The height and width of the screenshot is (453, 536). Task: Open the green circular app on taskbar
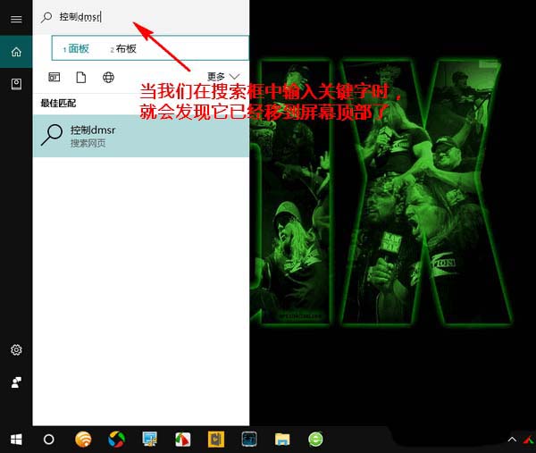pyautogui.click(x=315, y=439)
